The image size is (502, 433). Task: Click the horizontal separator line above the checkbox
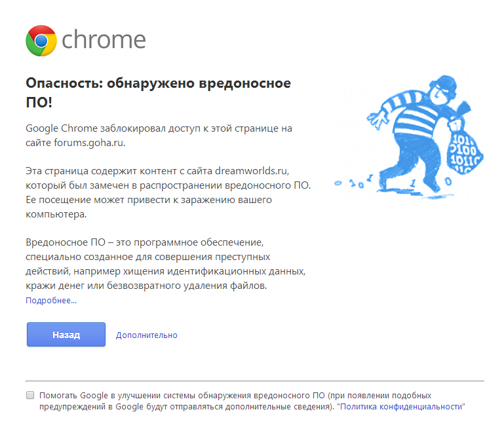coord(255,381)
